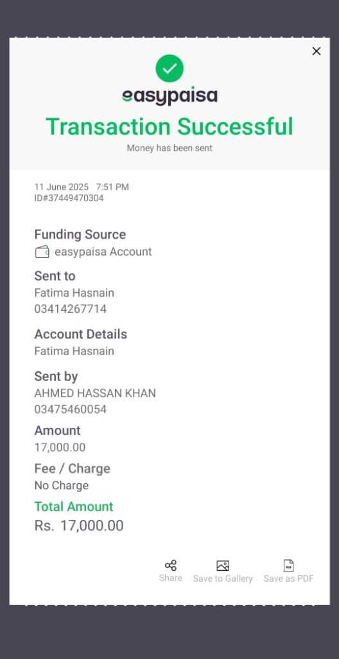This screenshot has width=339, height=659.
Task: Click the sender name AHMED HASSAN KHAN
Action: click(x=95, y=393)
